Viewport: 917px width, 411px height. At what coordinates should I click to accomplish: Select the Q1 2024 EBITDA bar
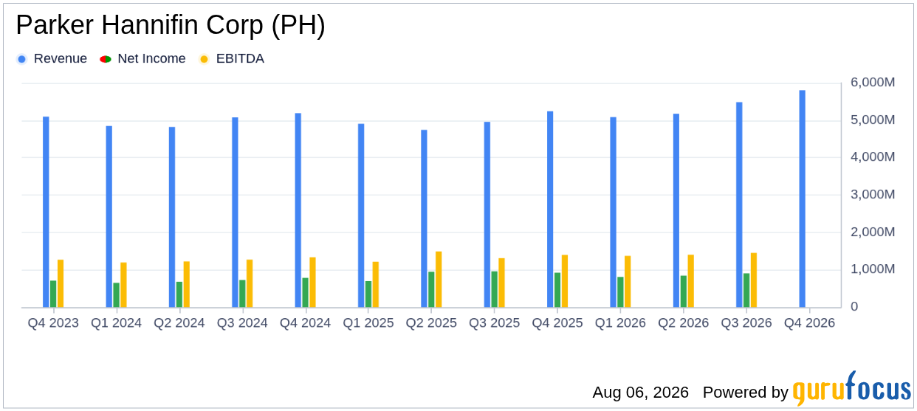point(124,285)
